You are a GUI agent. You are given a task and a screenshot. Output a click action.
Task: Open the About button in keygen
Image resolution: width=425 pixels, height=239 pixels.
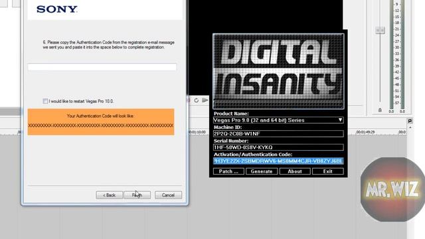(x=295, y=171)
